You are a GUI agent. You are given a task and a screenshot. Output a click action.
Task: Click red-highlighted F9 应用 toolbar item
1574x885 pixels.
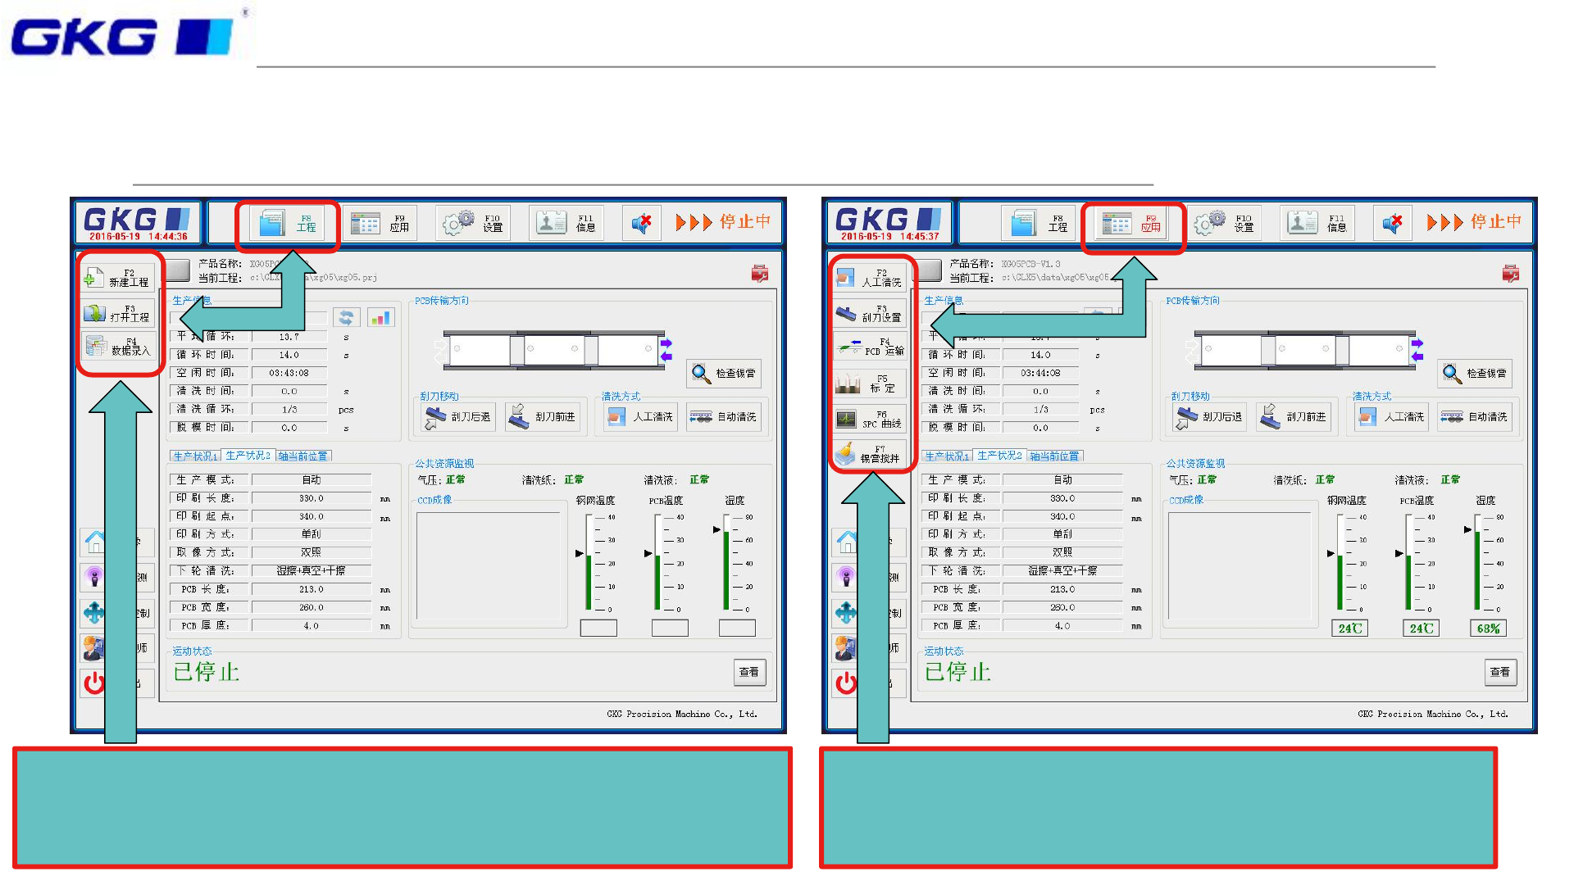1133,223
